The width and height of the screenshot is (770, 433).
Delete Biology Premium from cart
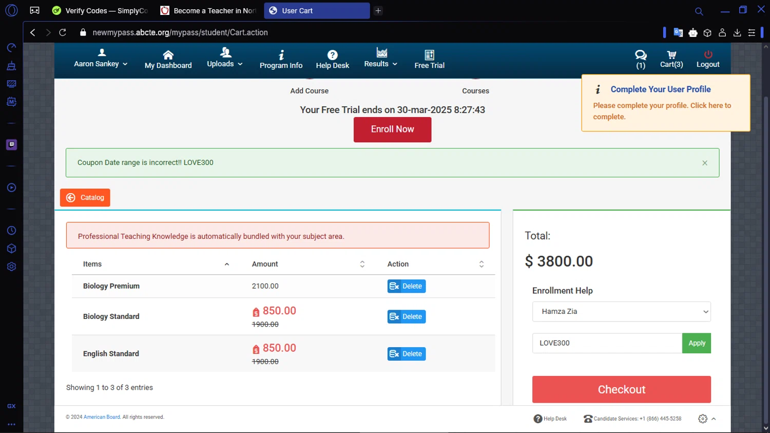coord(407,286)
